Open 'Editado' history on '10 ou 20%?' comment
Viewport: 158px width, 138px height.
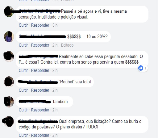(67, 45)
